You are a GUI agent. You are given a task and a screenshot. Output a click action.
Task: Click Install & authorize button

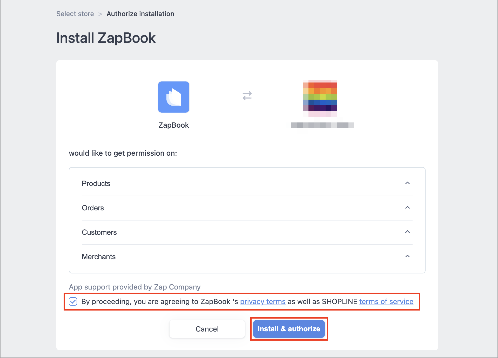pyautogui.click(x=289, y=329)
